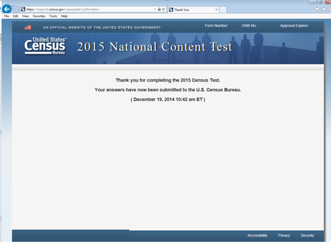The width and height of the screenshot is (331, 244).
Task: Open the File menu
Action: coord(6,16)
